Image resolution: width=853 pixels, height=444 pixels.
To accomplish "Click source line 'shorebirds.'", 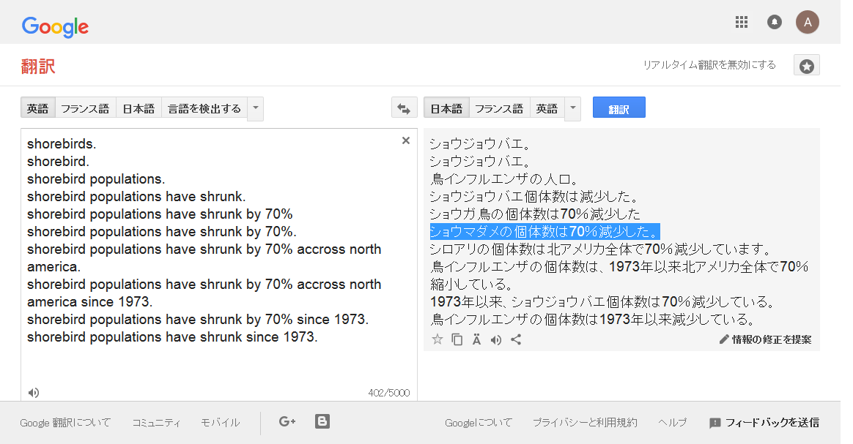I will pyautogui.click(x=62, y=144).
